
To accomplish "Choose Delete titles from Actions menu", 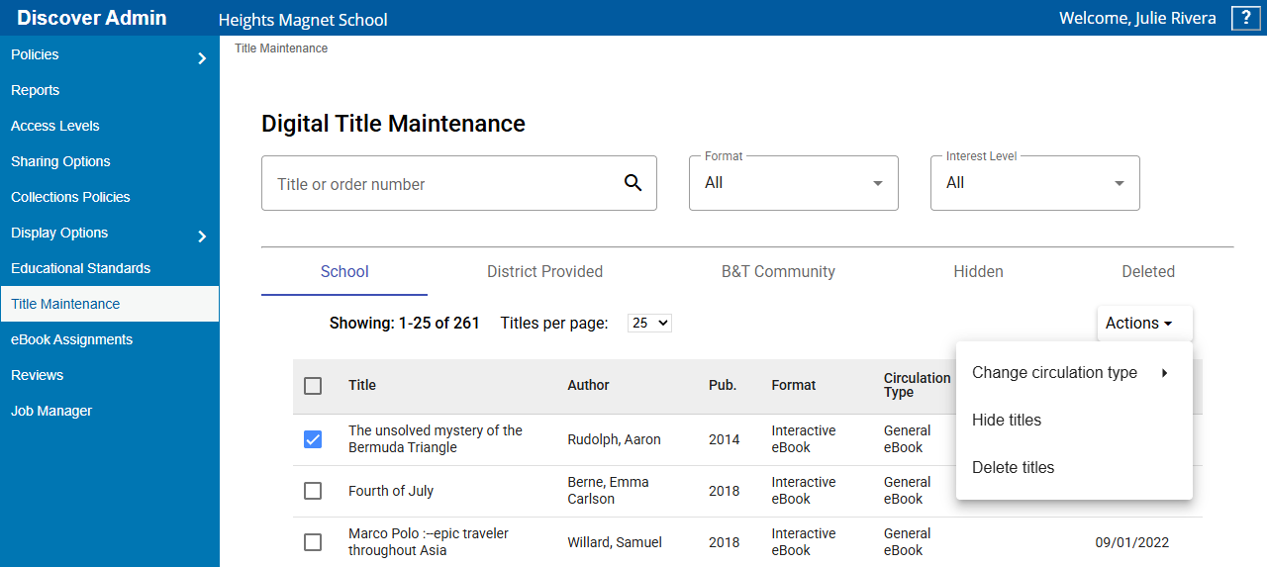I will pos(1074,468).
